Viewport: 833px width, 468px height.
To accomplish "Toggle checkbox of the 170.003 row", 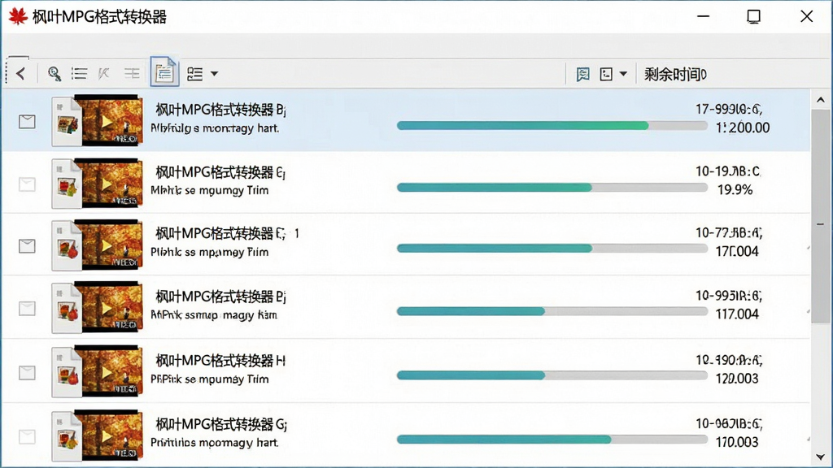I will coord(27,436).
